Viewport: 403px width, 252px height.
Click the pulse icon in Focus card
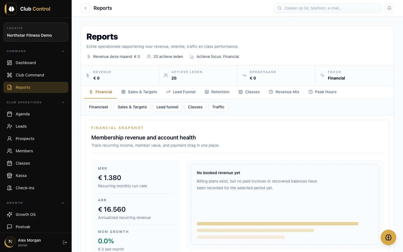click(322, 75)
